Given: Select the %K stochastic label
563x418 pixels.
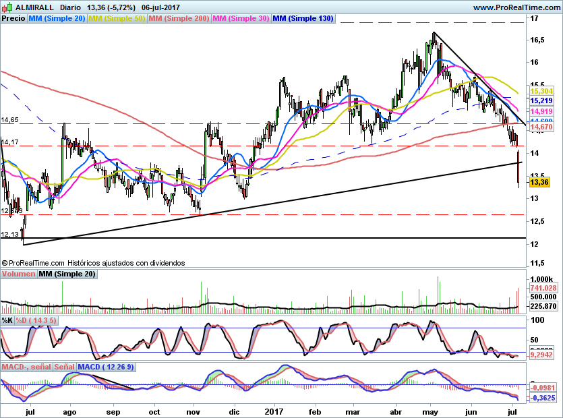Looking at the screenshot, I should tap(7, 320).
